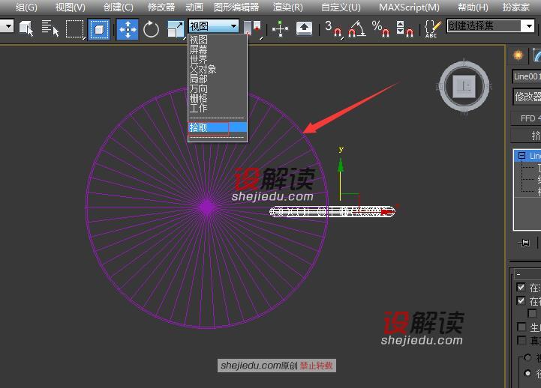Toggle the Spinner Snap icon
Image resolution: width=541 pixels, height=388 pixels.
tap(404, 28)
